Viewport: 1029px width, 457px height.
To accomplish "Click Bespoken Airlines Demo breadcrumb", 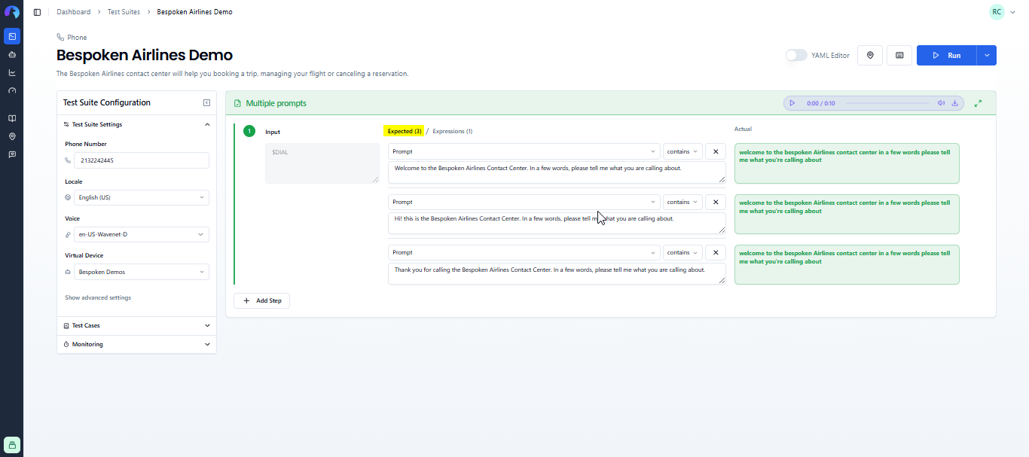I will (x=194, y=12).
